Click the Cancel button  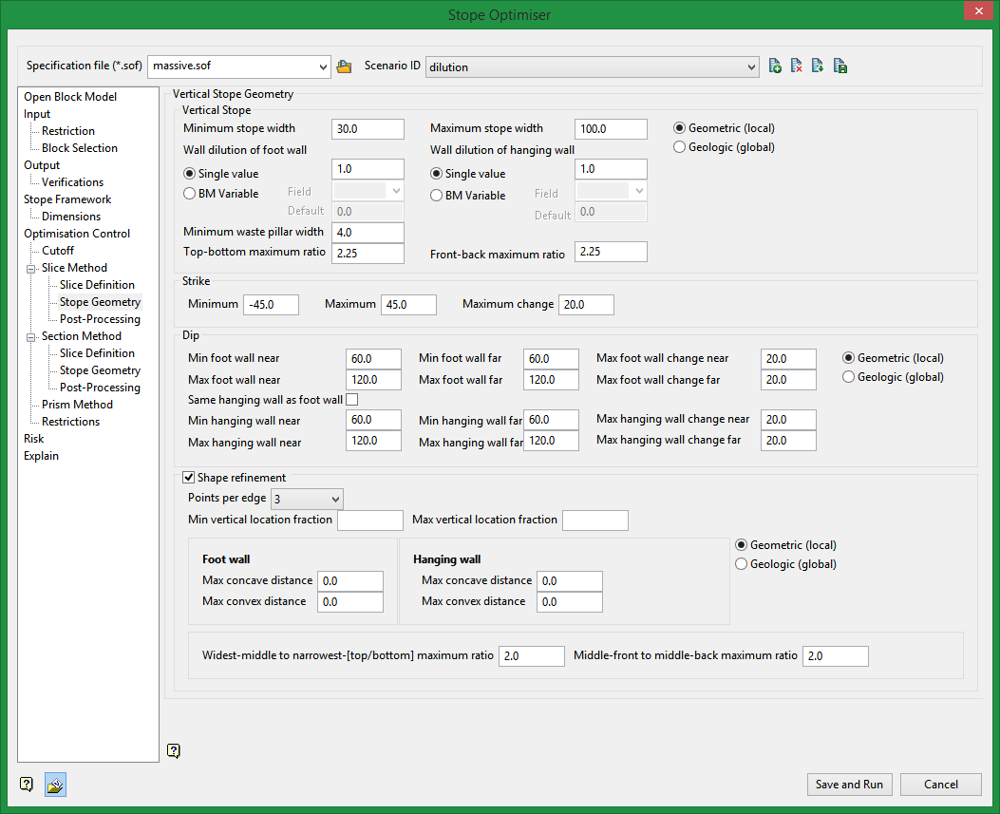(x=940, y=785)
